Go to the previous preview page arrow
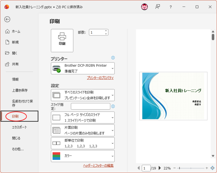 (x=138, y=168)
